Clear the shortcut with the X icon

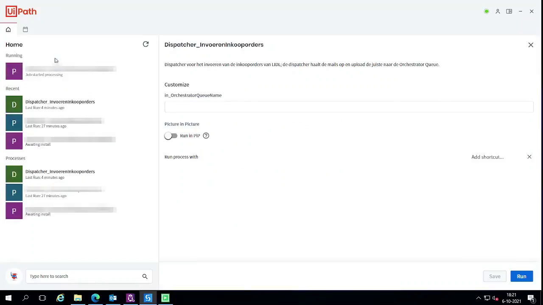[529, 157]
